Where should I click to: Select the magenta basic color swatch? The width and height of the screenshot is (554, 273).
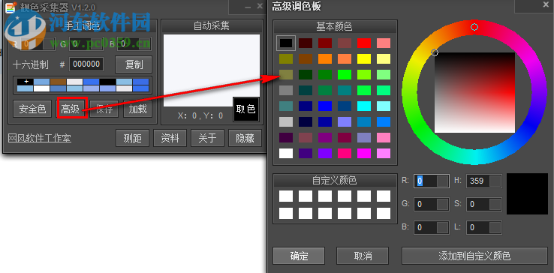[364, 153]
